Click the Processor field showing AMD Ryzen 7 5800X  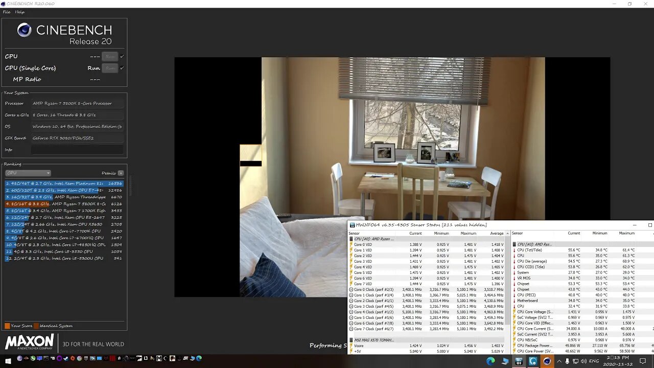77,103
